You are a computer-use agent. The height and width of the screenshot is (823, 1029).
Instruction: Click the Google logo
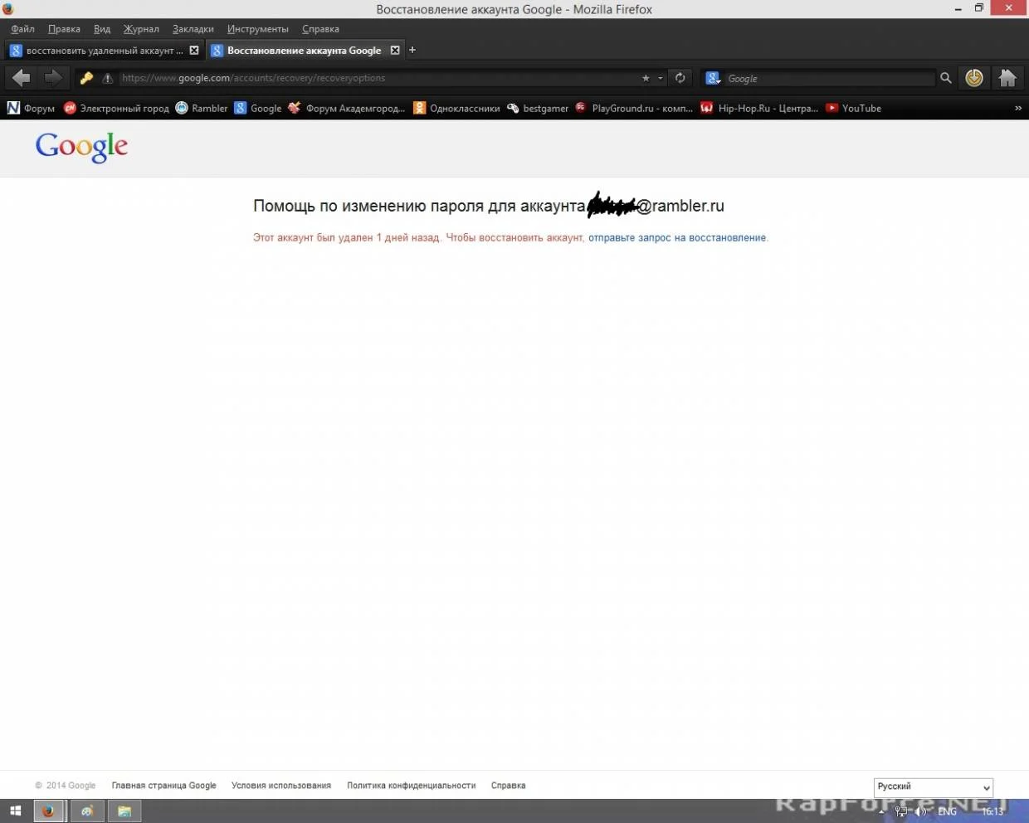81,148
